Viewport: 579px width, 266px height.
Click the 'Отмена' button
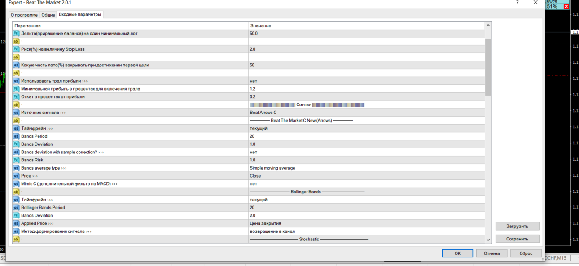click(x=491, y=253)
